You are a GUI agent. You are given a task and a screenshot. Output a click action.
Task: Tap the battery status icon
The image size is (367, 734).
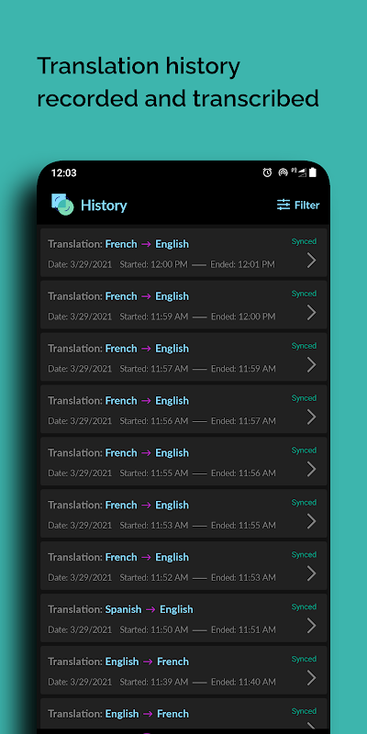[312, 172]
